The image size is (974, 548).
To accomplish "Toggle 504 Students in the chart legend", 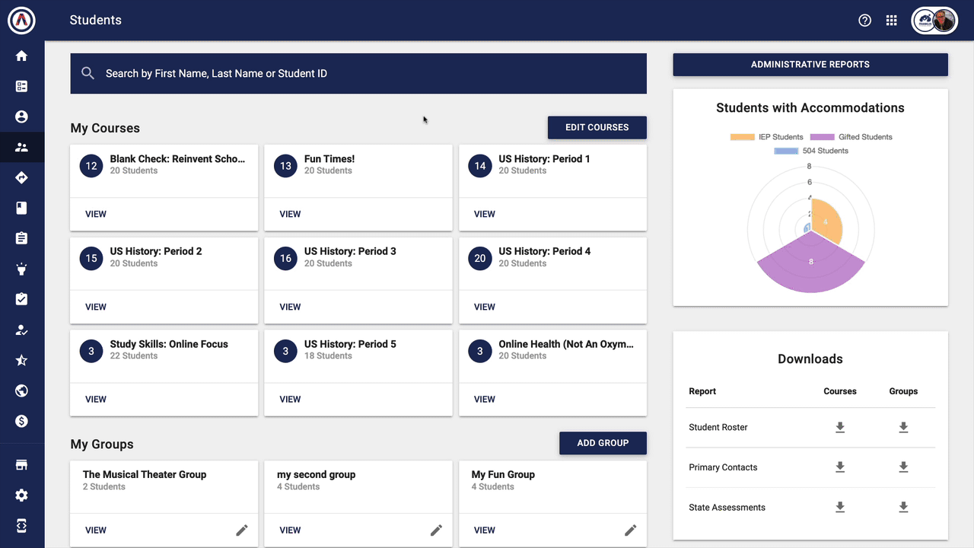I will (x=811, y=151).
